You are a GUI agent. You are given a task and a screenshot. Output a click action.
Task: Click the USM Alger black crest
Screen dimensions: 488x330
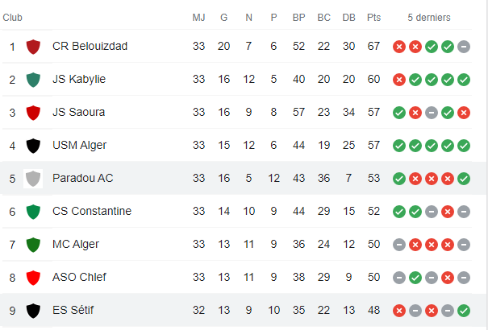(33, 146)
